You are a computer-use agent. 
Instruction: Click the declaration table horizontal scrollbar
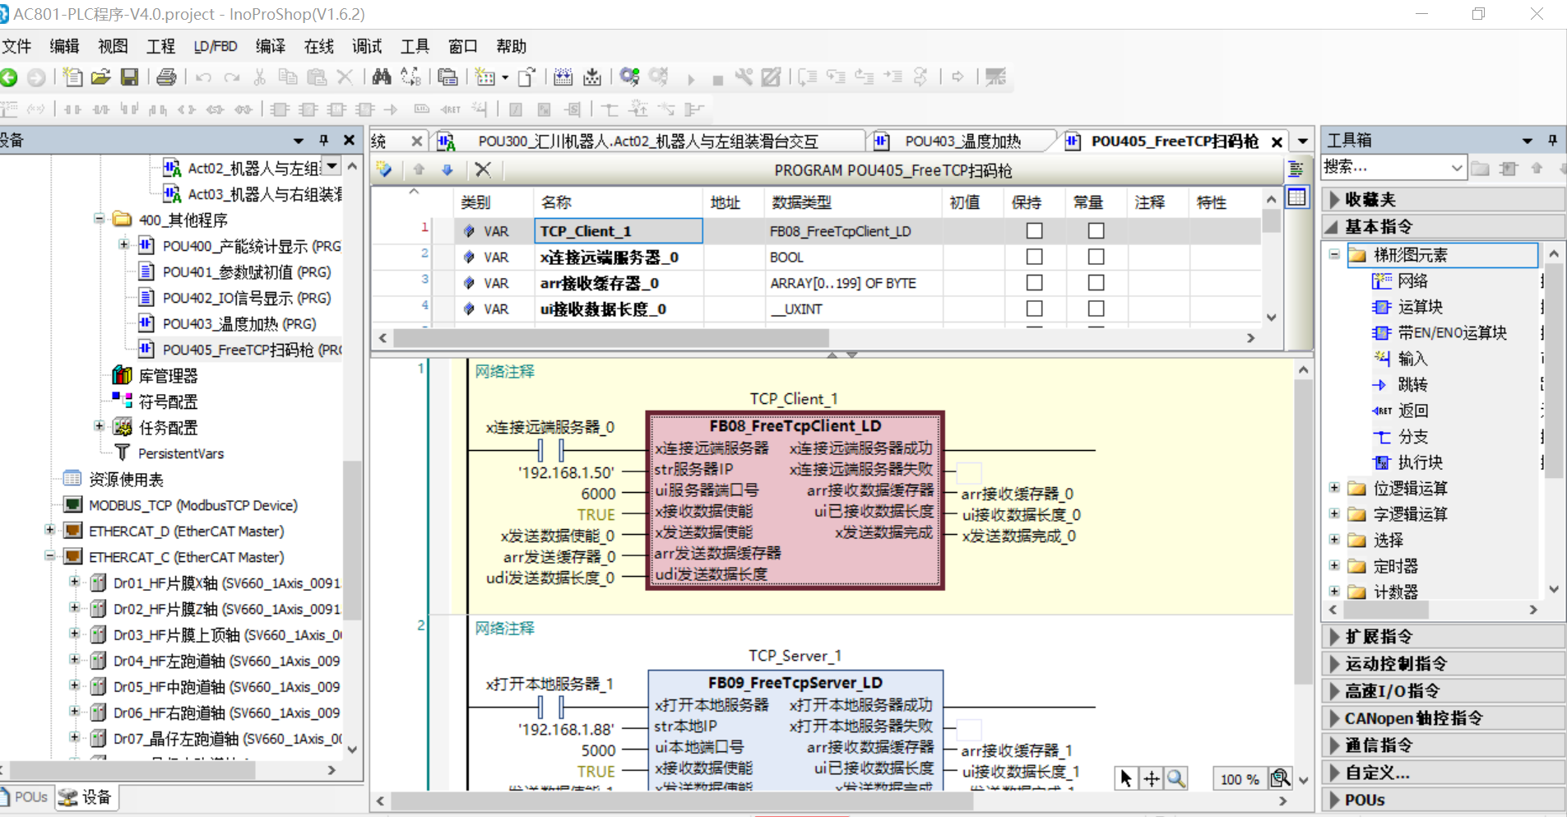[x=611, y=338]
